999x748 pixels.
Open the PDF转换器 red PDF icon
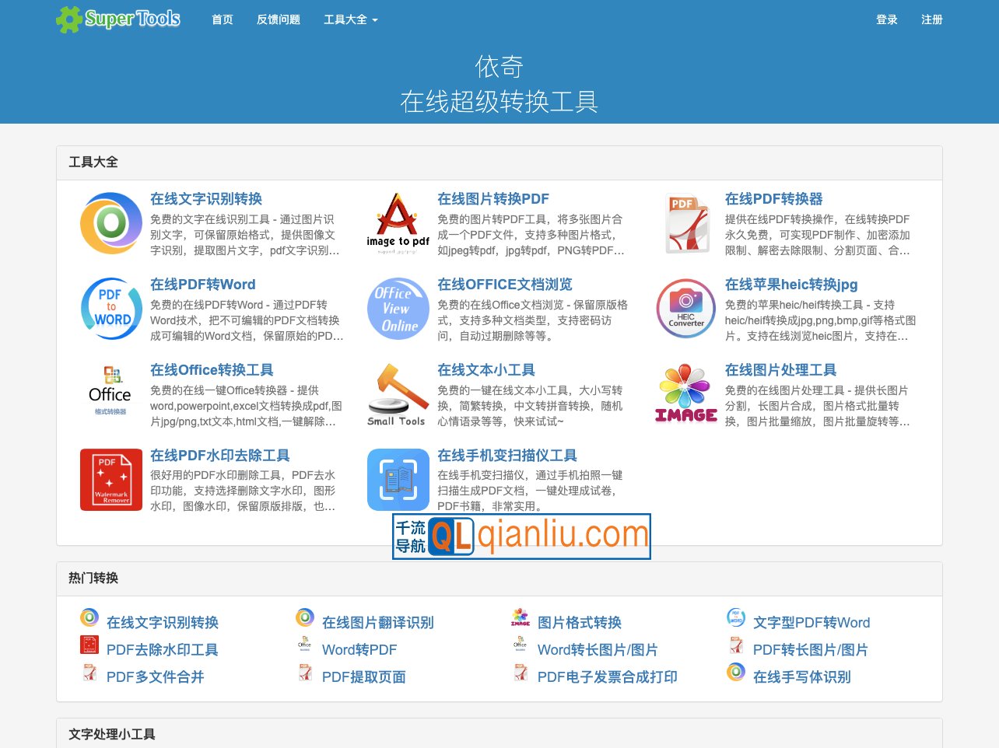click(x=685, y=223)
